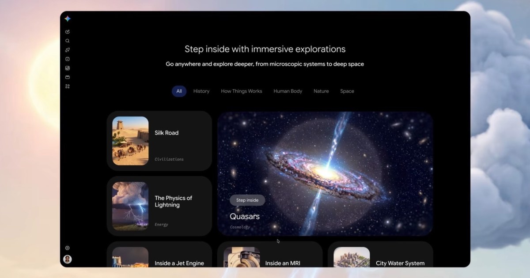Click the Civilizations category label
Image resolution: width=530 pixels, height=278 pixels.
point(169,159)
